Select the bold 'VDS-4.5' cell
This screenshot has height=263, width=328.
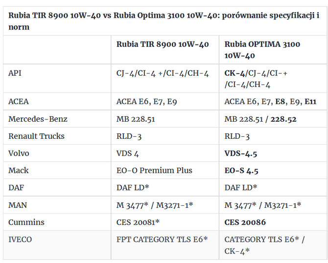coord(241,153)
